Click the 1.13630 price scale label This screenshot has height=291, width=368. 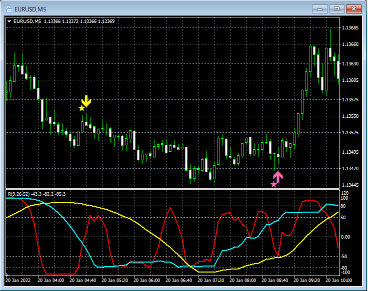point(350,64)
